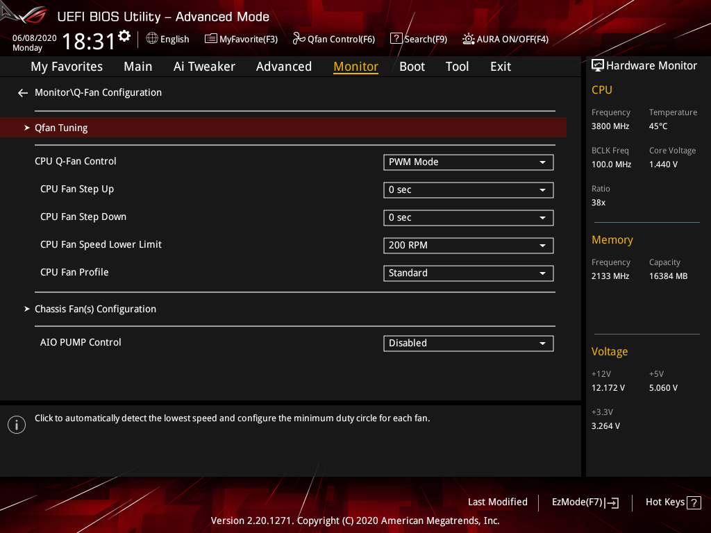711x533 pixels.
Task: Click the Search question-mark icon
Action: pos(396,39)
